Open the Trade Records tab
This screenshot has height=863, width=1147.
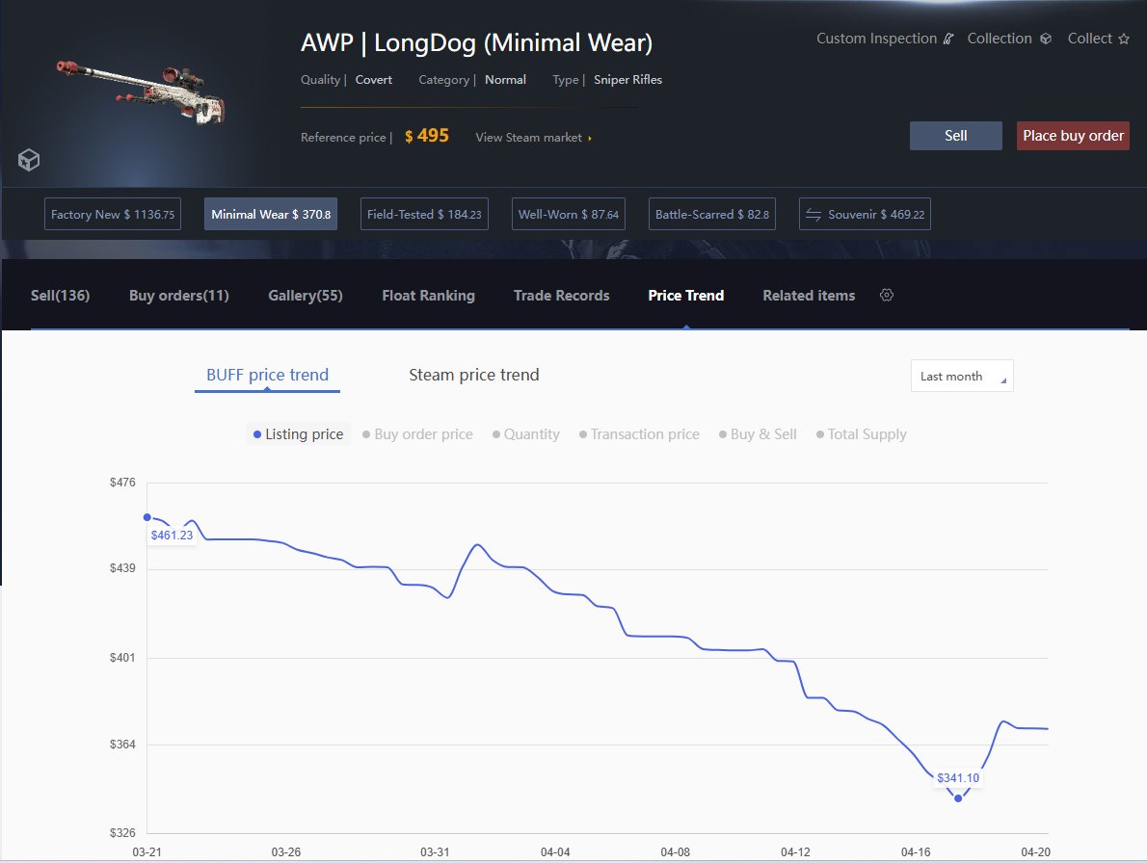click(561, 296)
